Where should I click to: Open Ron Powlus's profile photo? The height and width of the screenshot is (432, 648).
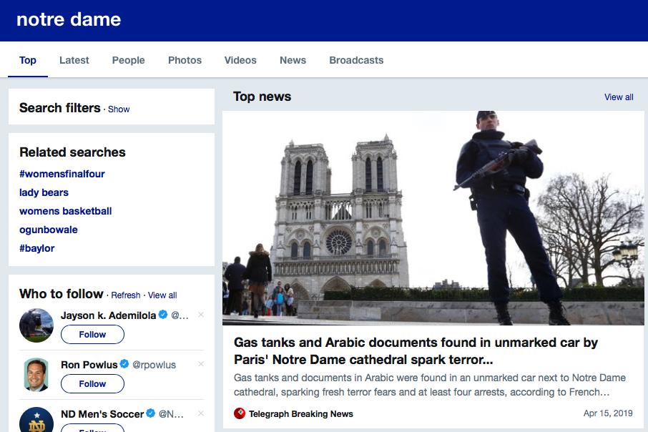click(36, 375)
